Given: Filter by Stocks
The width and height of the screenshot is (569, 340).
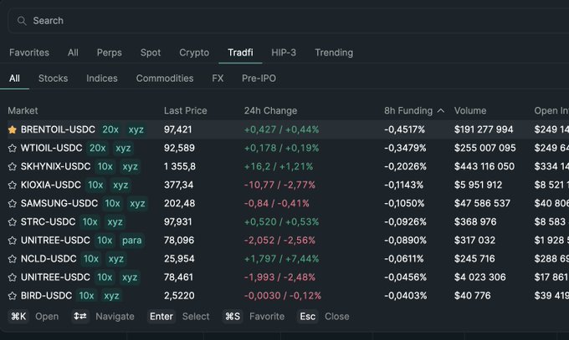Looking at the screenshot, I should (x=53, y=79).
